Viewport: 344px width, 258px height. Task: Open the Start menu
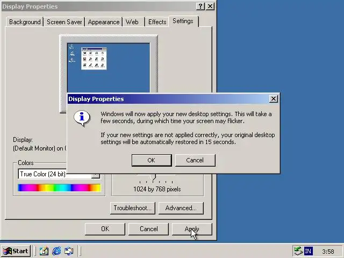[x=16, y=251]
